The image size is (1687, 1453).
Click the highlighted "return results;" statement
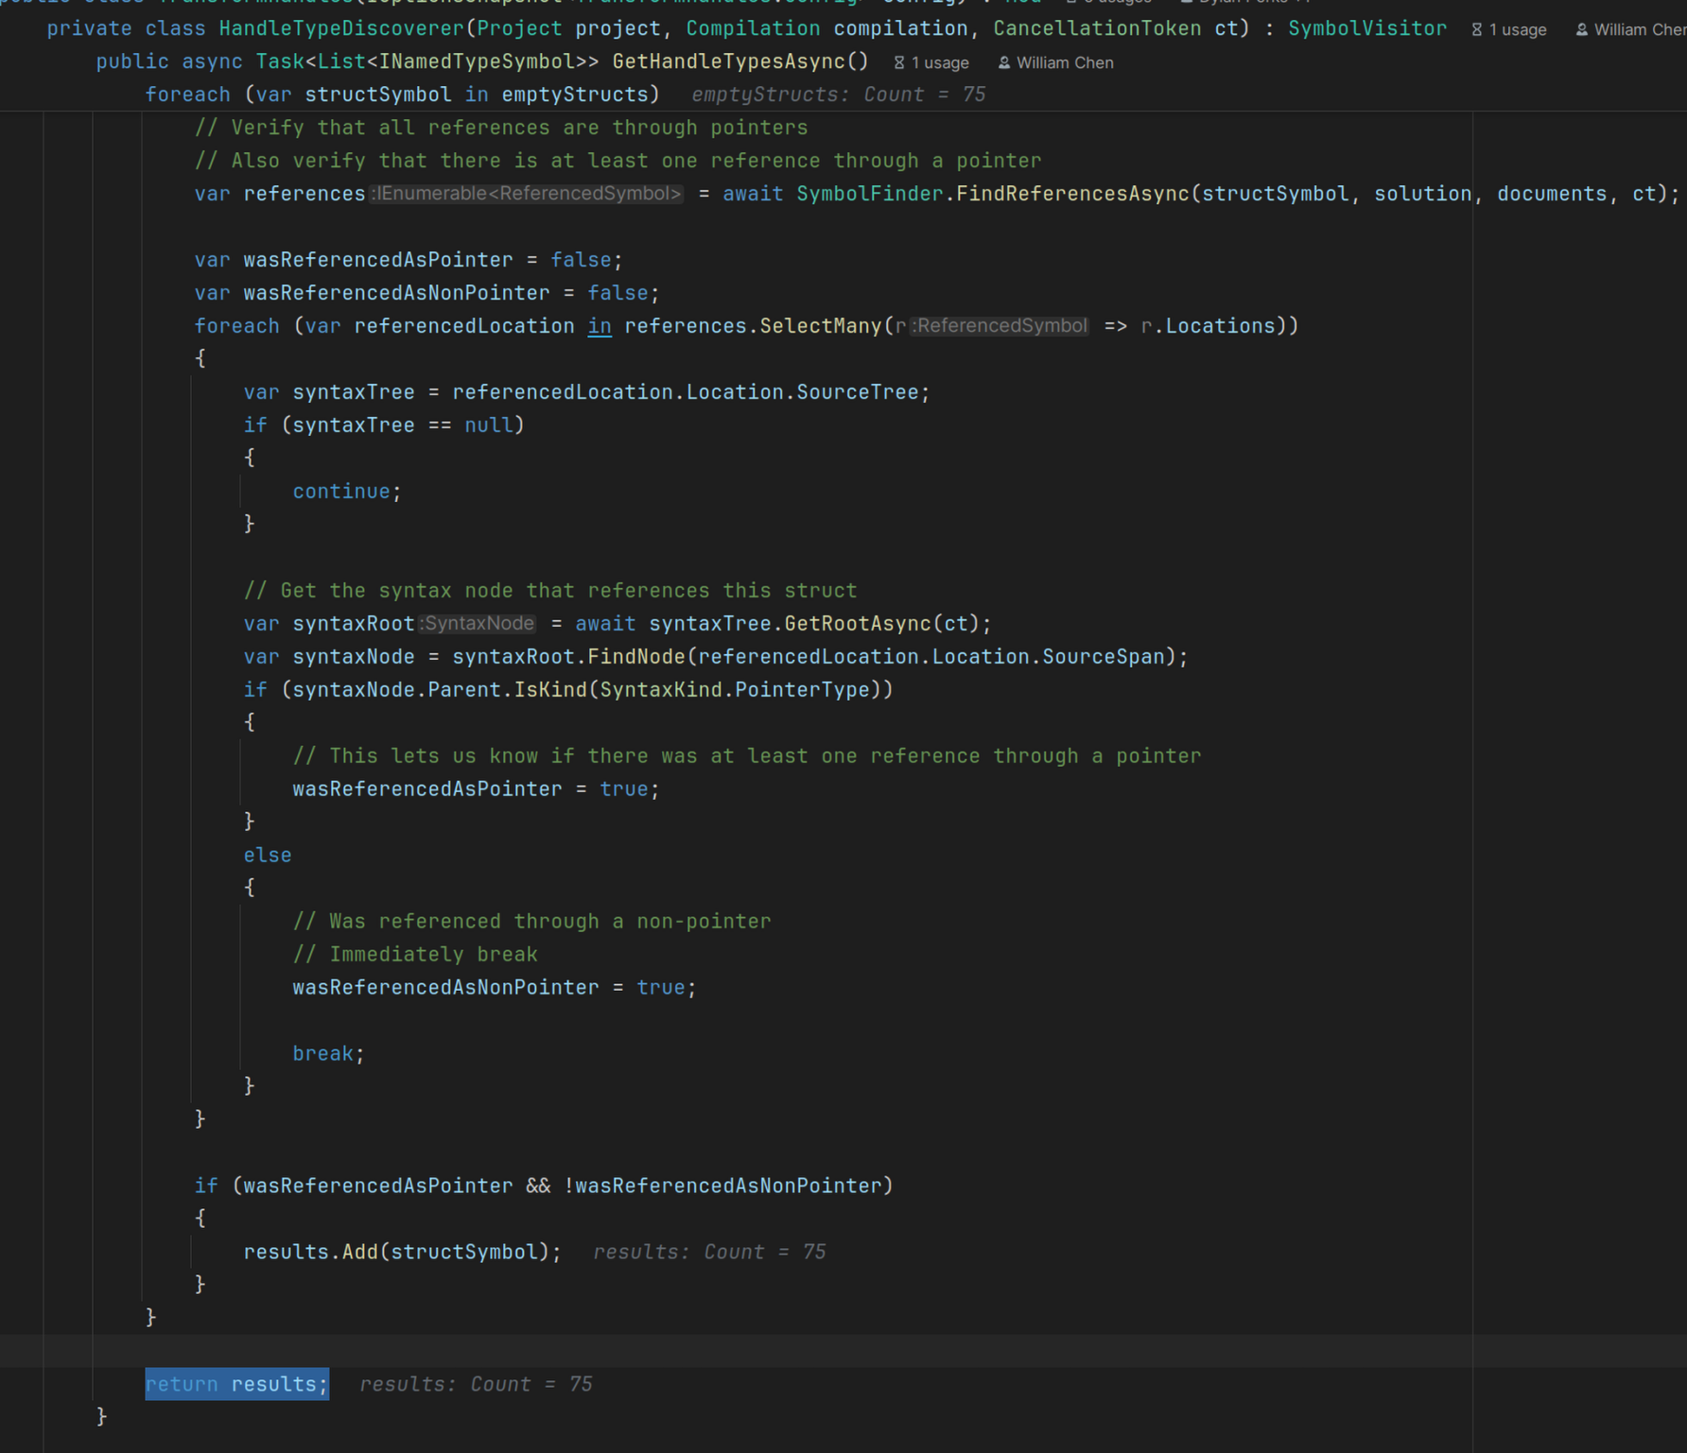point(237,1385)
